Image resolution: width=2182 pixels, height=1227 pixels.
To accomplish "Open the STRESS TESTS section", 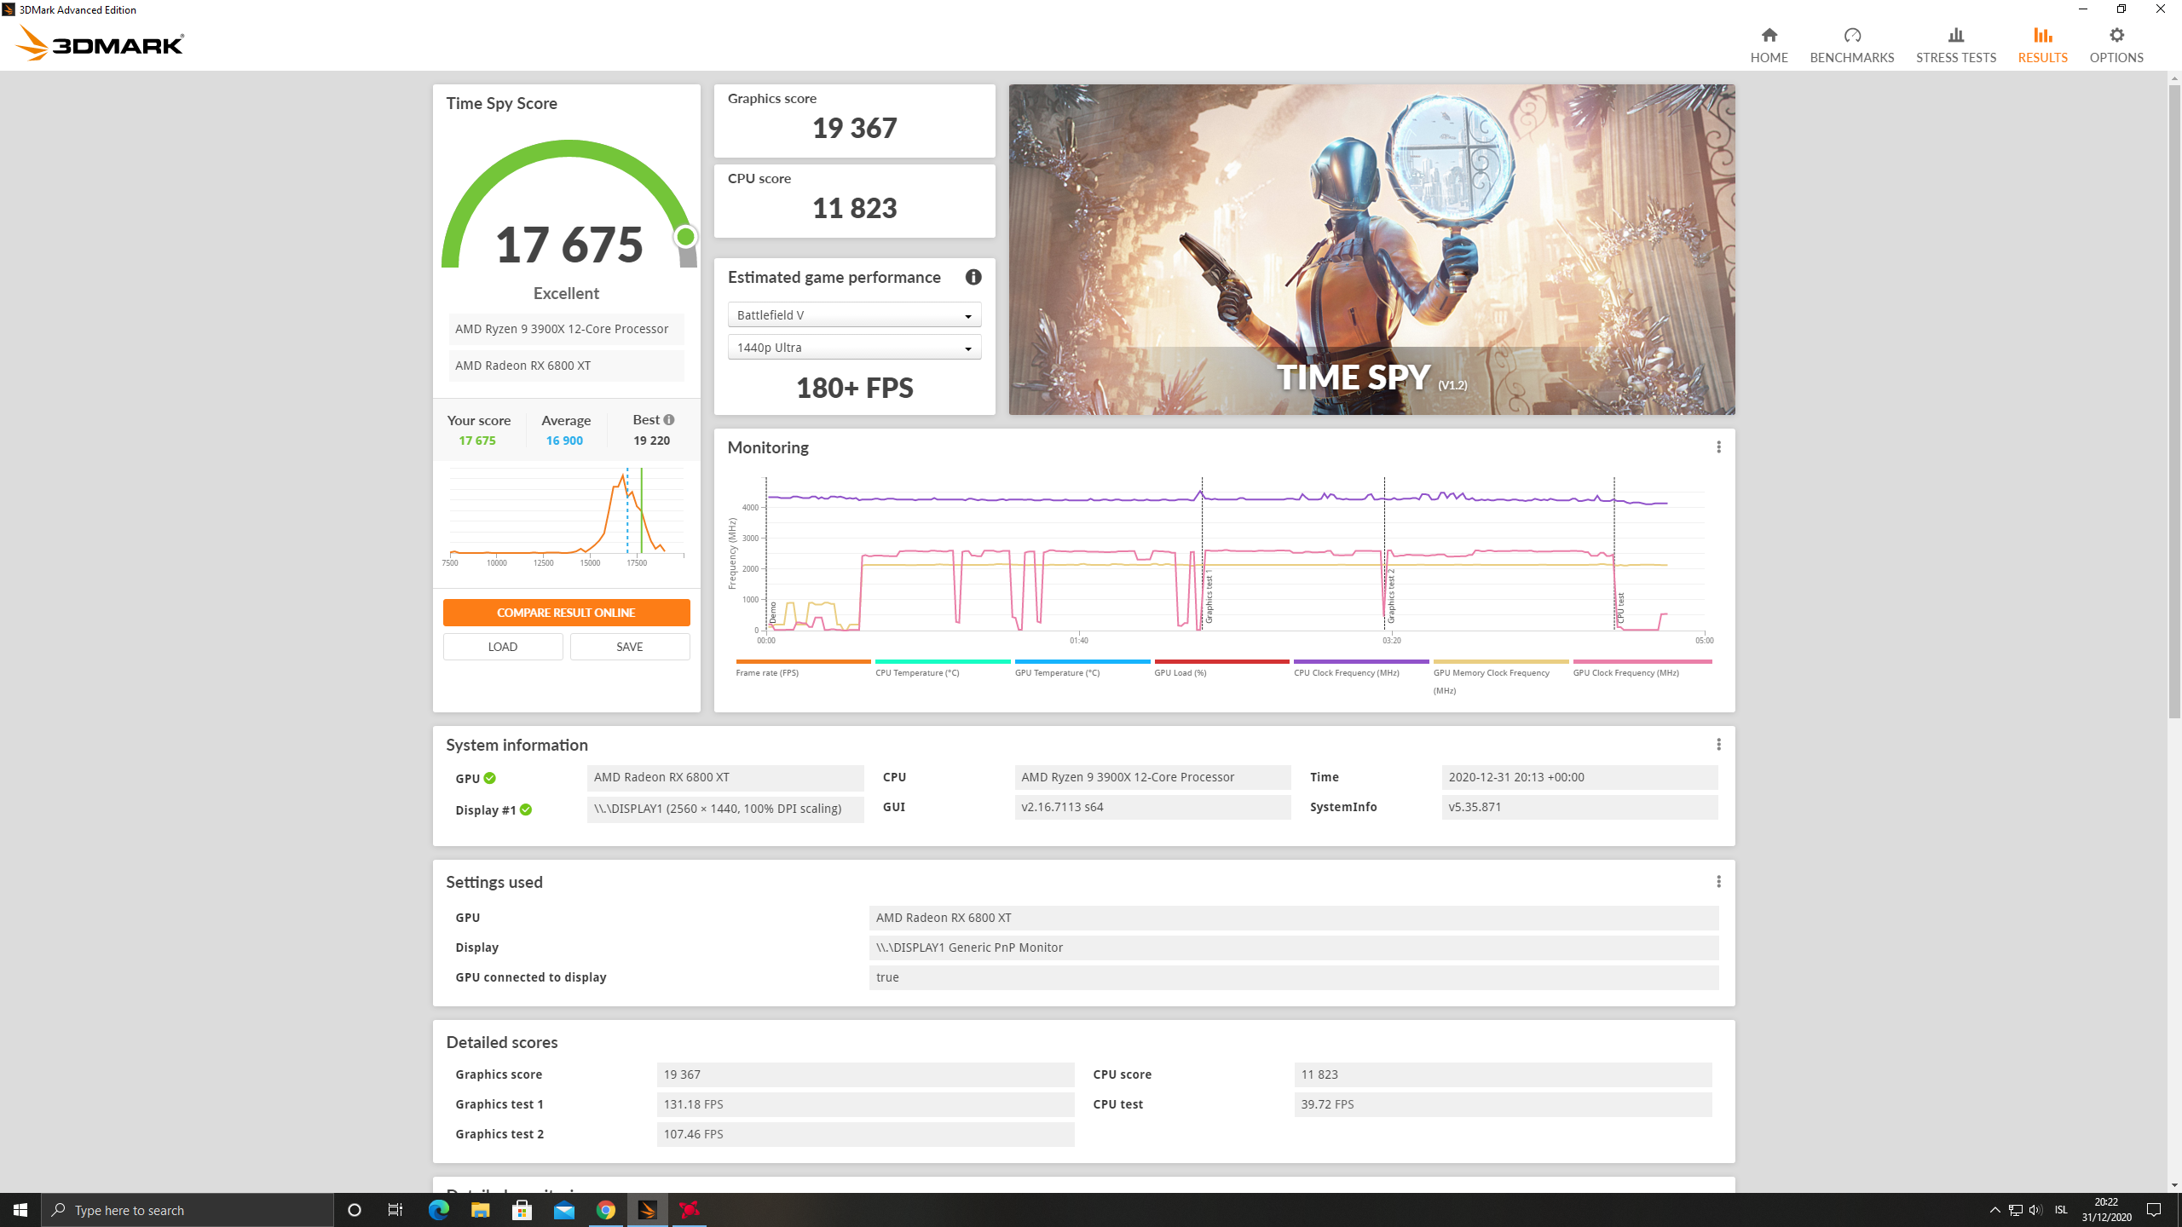I will (x=1955, y=44).
